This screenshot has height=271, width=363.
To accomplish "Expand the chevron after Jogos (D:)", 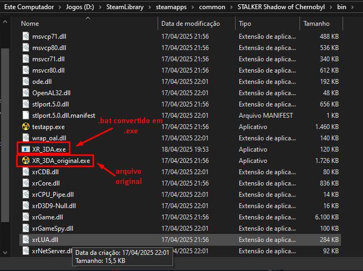I will pyautogui.click(x=100, y=7).
